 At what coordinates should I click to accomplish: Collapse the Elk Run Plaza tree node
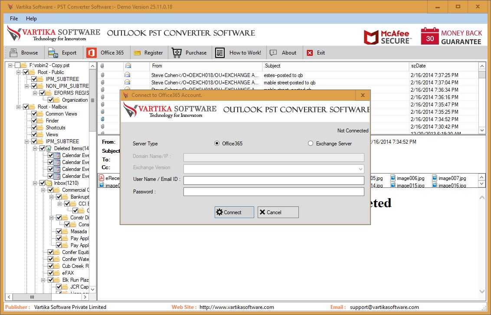click(43, 280)
